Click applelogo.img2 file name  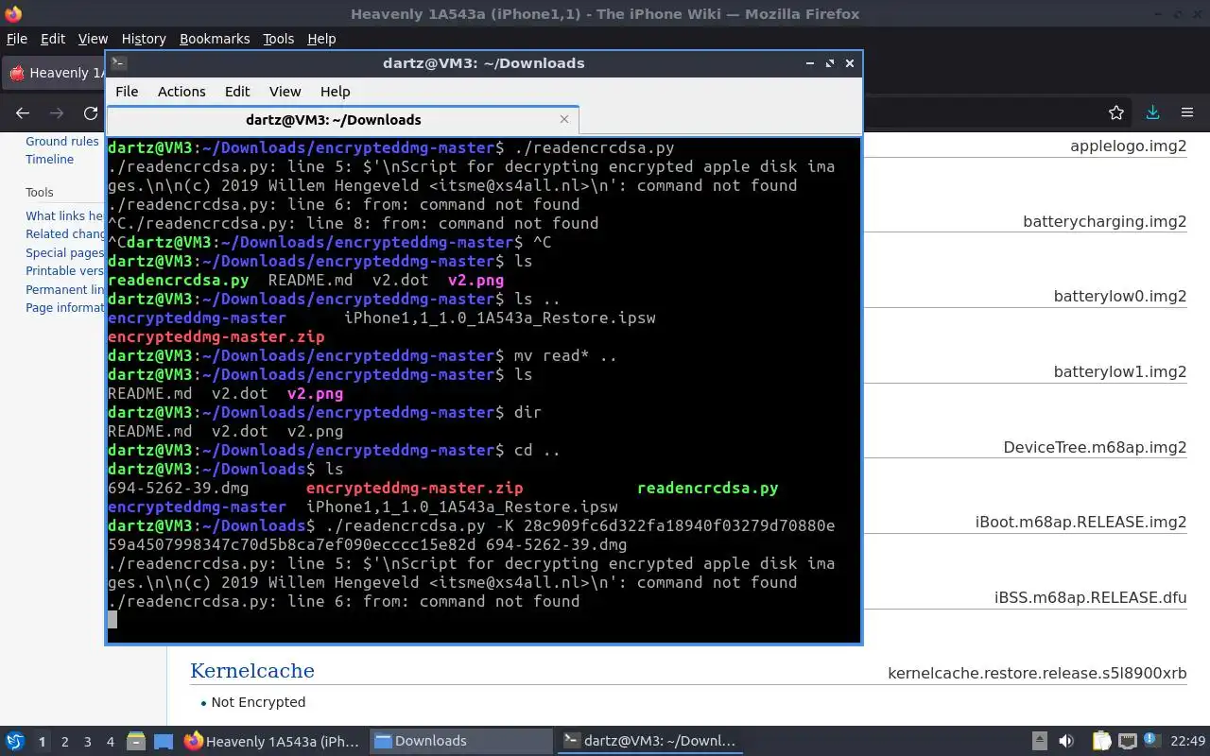(x=1128, y=146)
